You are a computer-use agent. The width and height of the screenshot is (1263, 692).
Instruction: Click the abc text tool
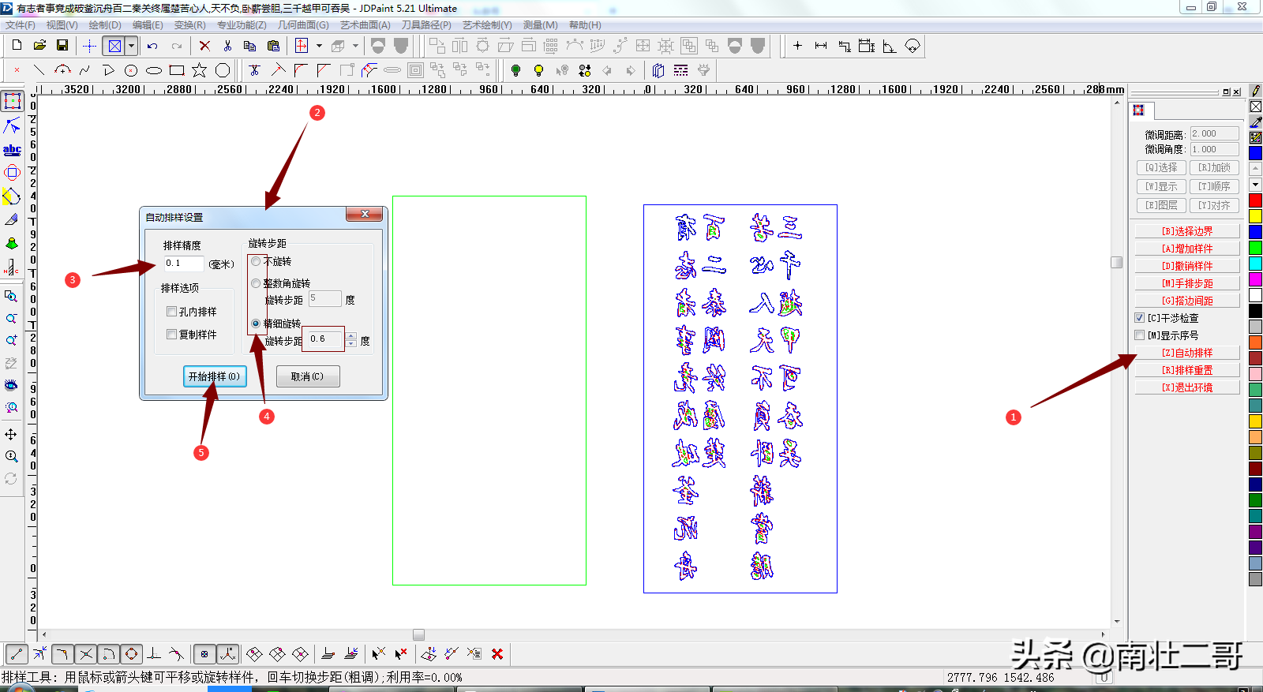point(12,149)
